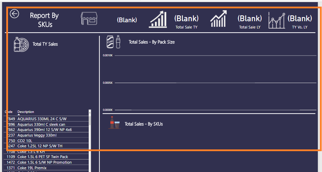322x172 pixels.
Task: Select row CO2 10L
Action: (46, 141)
